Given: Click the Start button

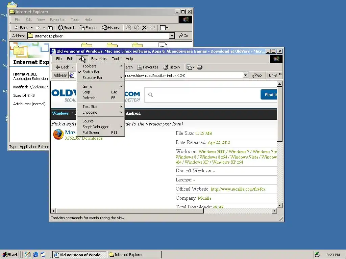Looking at the screenshot, I should tap(10, 255).
